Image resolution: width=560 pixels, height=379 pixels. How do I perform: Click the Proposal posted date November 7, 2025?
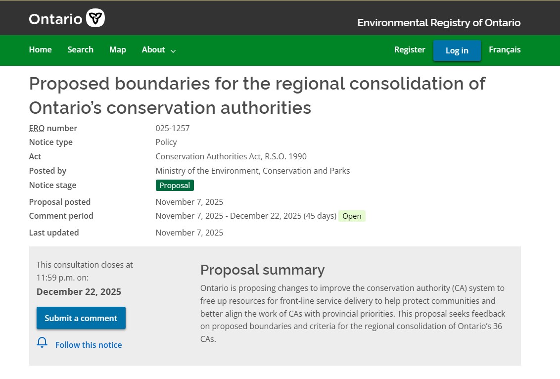[189, 202]
